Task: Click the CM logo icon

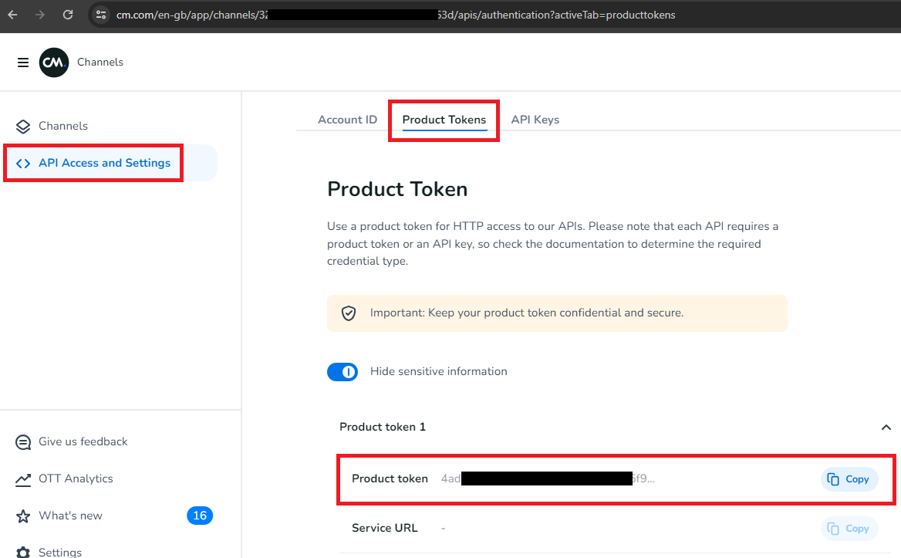Action: click(54, 62)
